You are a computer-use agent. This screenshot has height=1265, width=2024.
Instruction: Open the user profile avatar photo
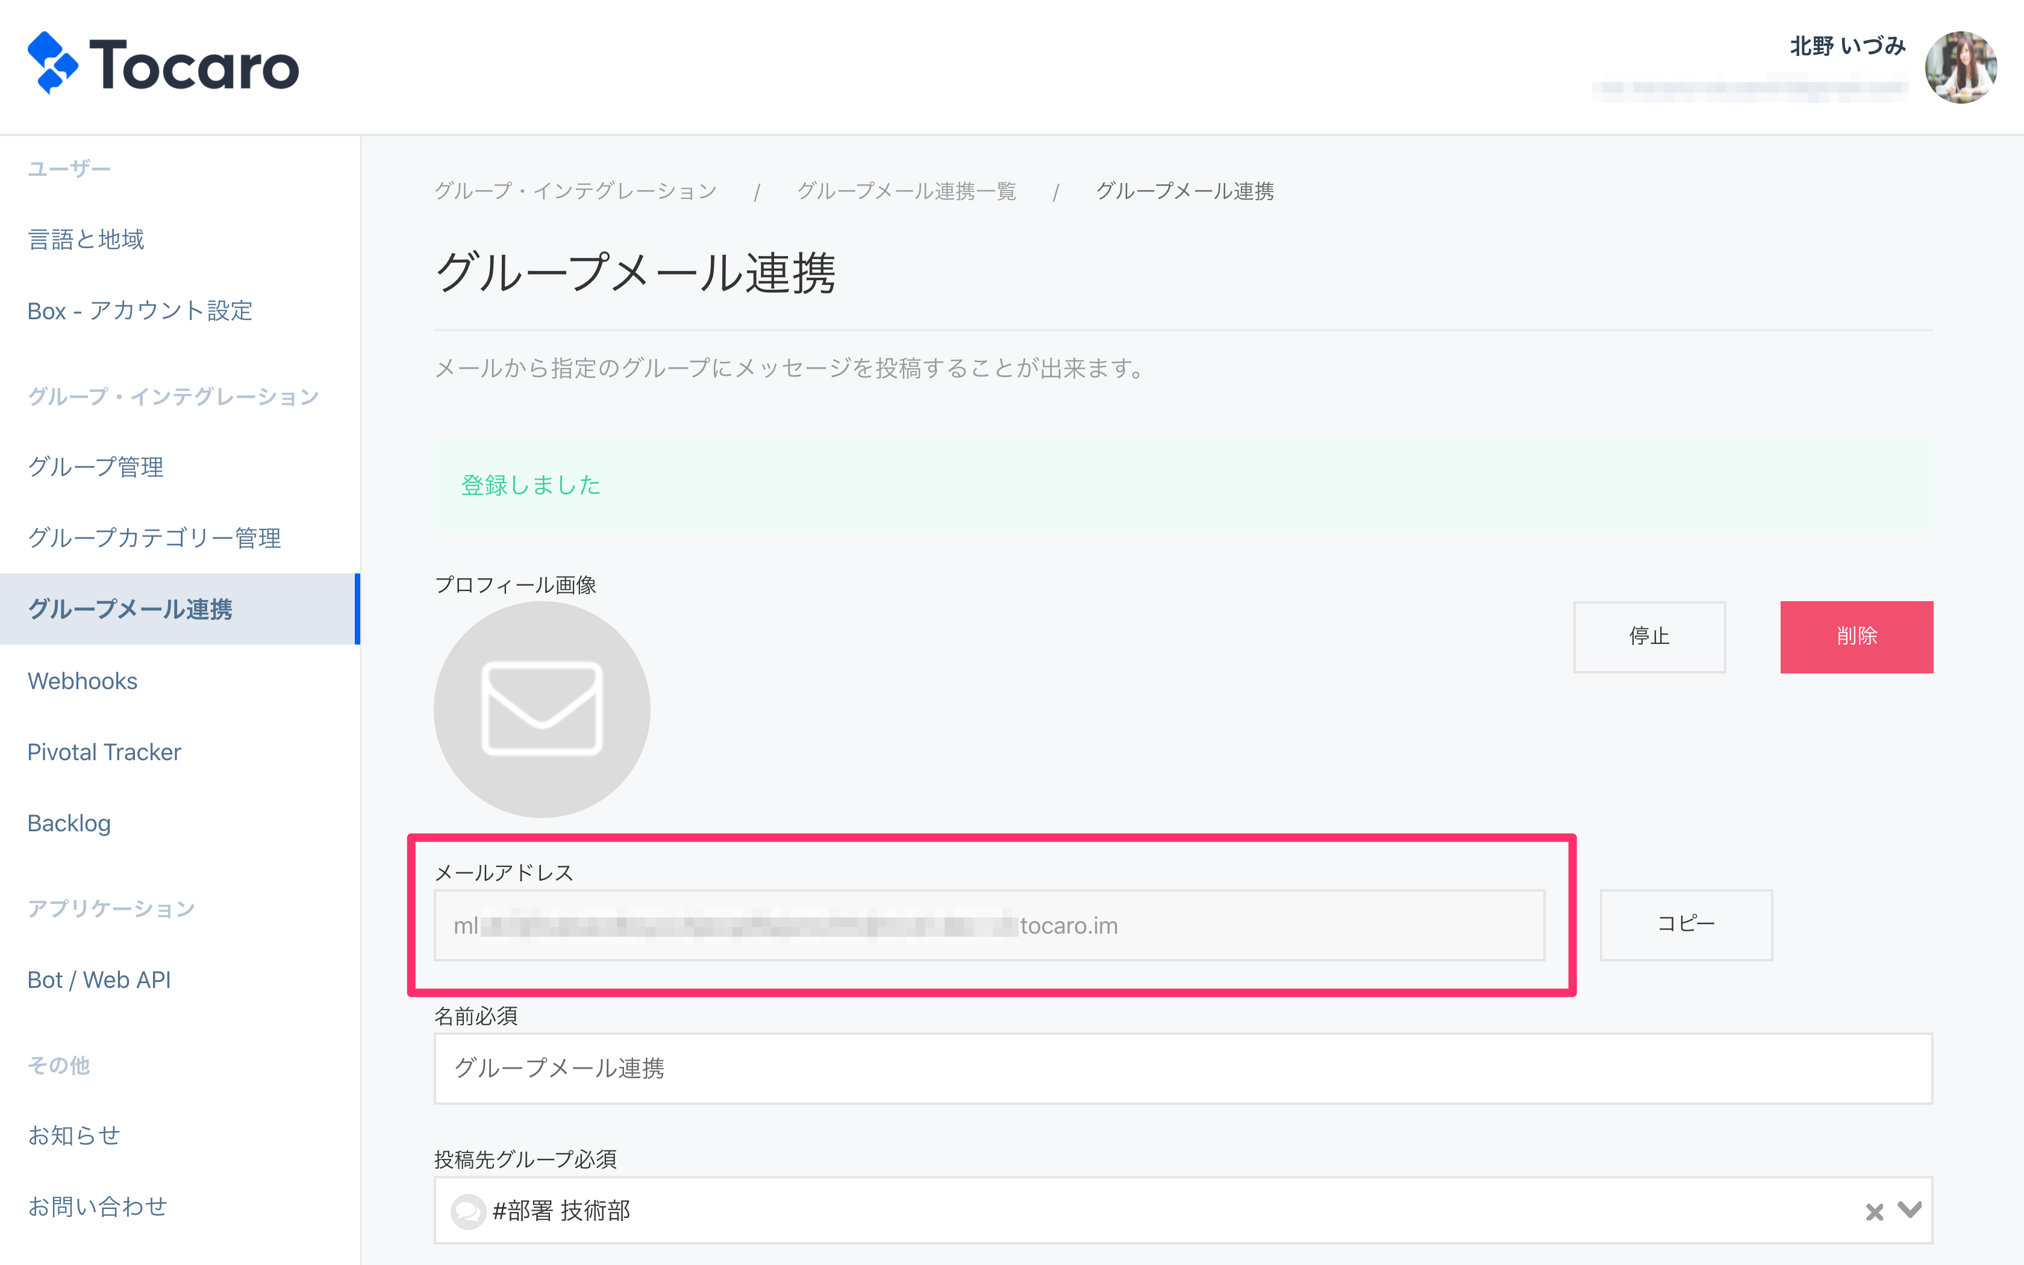(x=1960, y=67)
